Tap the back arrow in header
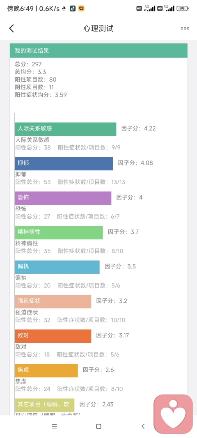197x438 pixels. [11, 28]
